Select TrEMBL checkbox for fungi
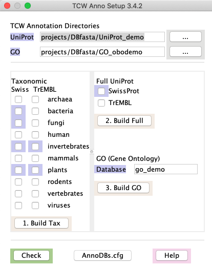Screen dimensions: 212x267 click(x=35, y=123)
